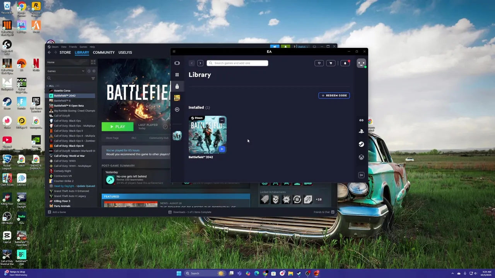The image size is (495, 278).
Task: Select Call of Duty: World at War
Action: click(x=69, y=156)
